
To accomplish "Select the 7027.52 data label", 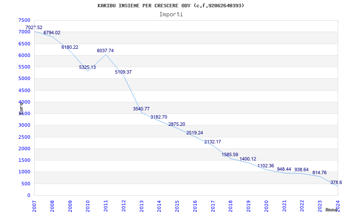I will pos(34,27).
